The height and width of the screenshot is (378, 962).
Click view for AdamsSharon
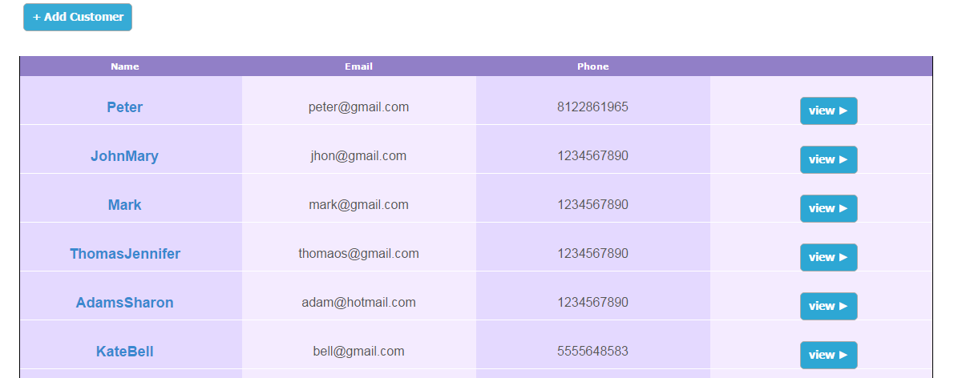[x=828, y=306]
